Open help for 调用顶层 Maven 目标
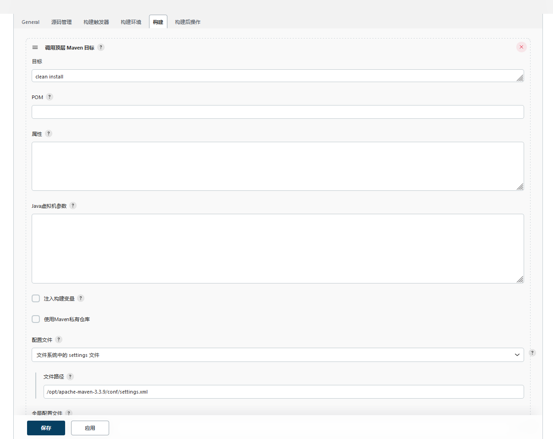 101,47
